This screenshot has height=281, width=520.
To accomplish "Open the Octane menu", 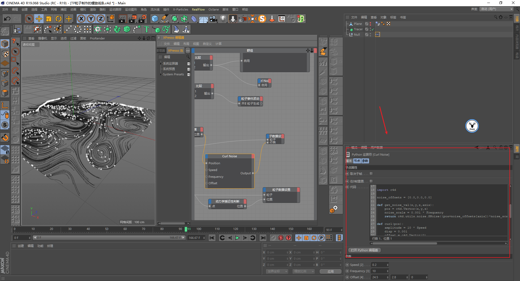I will point(213,9).
